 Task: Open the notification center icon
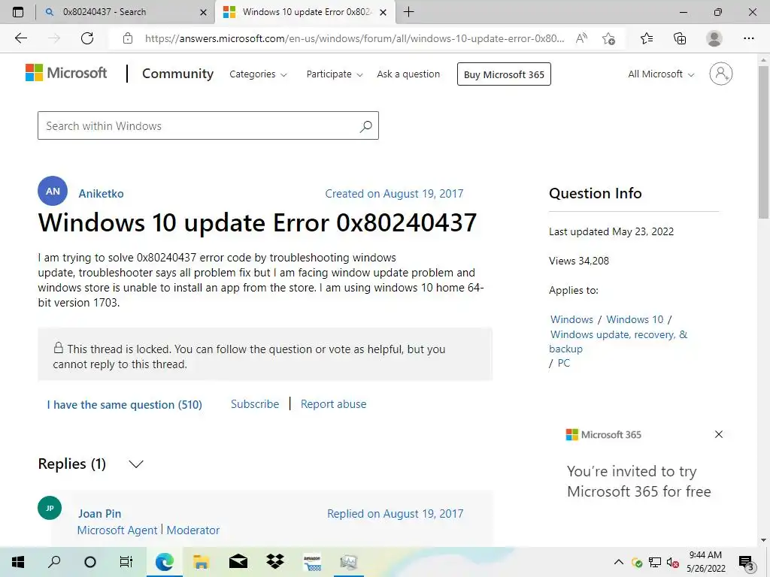click(747, 563)
